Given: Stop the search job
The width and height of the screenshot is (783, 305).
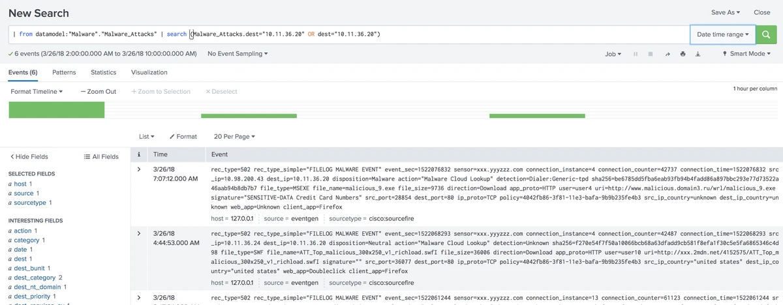Looking at the screenshot, I should 651,54.
